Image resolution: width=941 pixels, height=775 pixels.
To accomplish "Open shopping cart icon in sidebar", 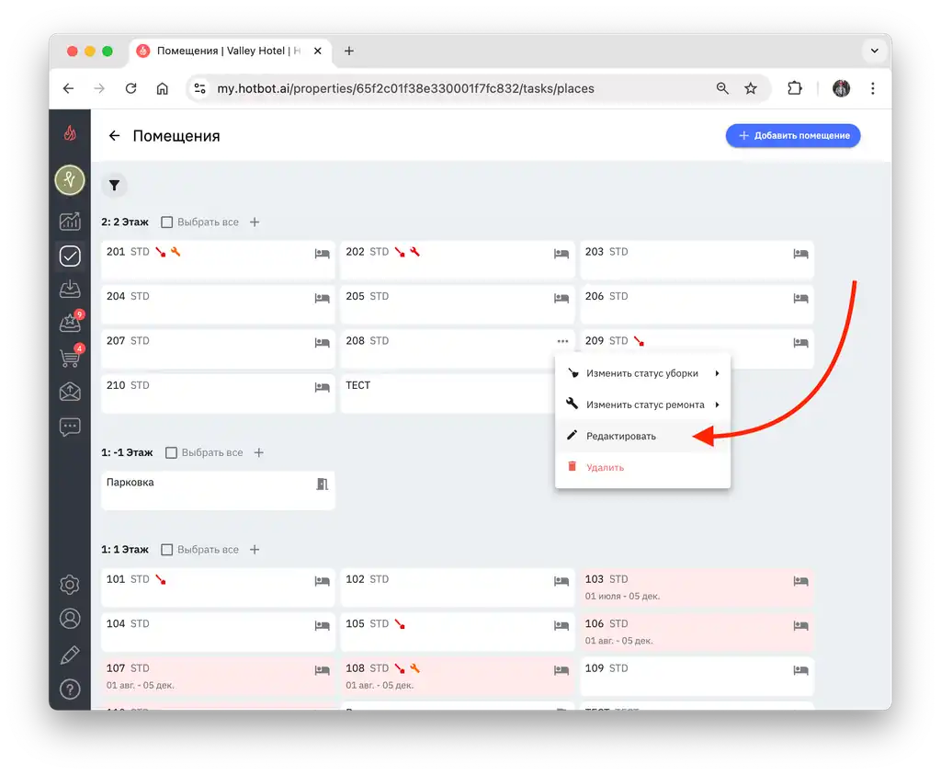I will [x=70, y=359].
